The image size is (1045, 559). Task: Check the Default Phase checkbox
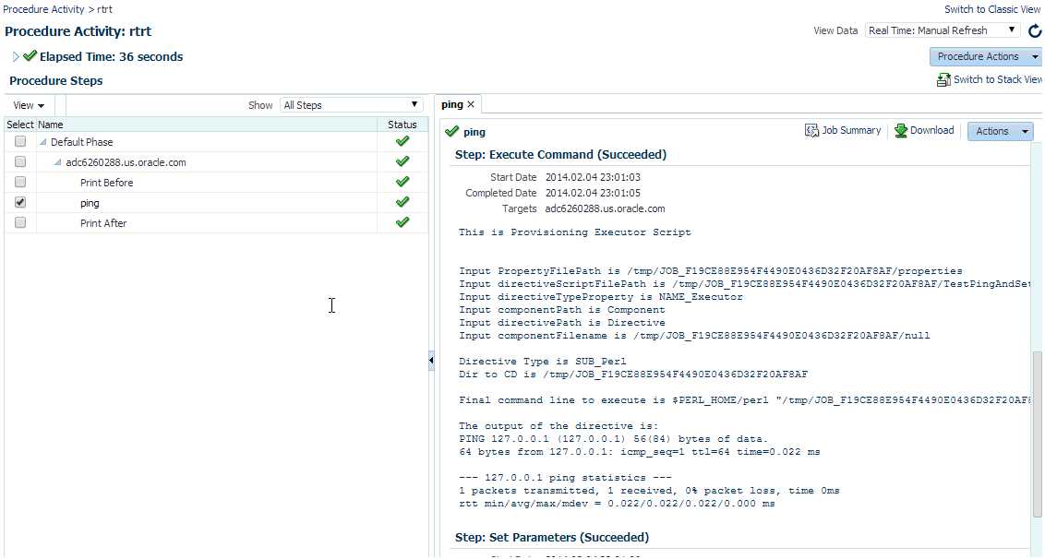tap(20, 141)
